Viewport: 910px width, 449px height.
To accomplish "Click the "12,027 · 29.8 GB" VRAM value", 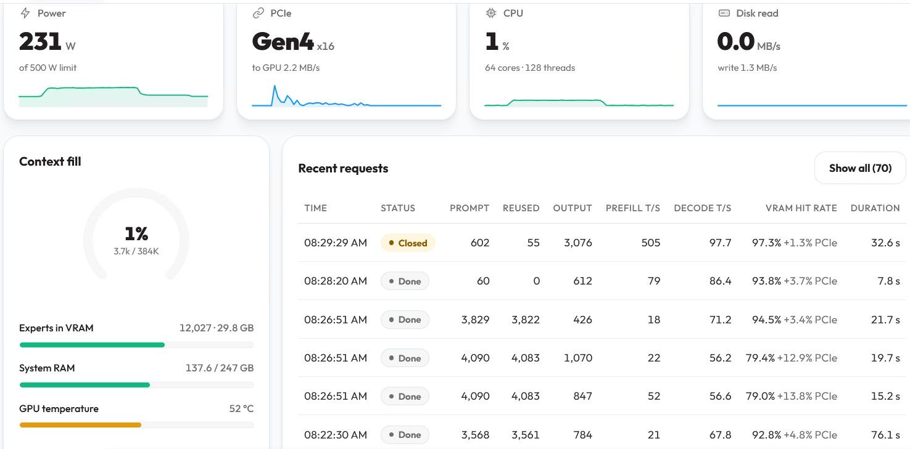I will click(217, 328).
